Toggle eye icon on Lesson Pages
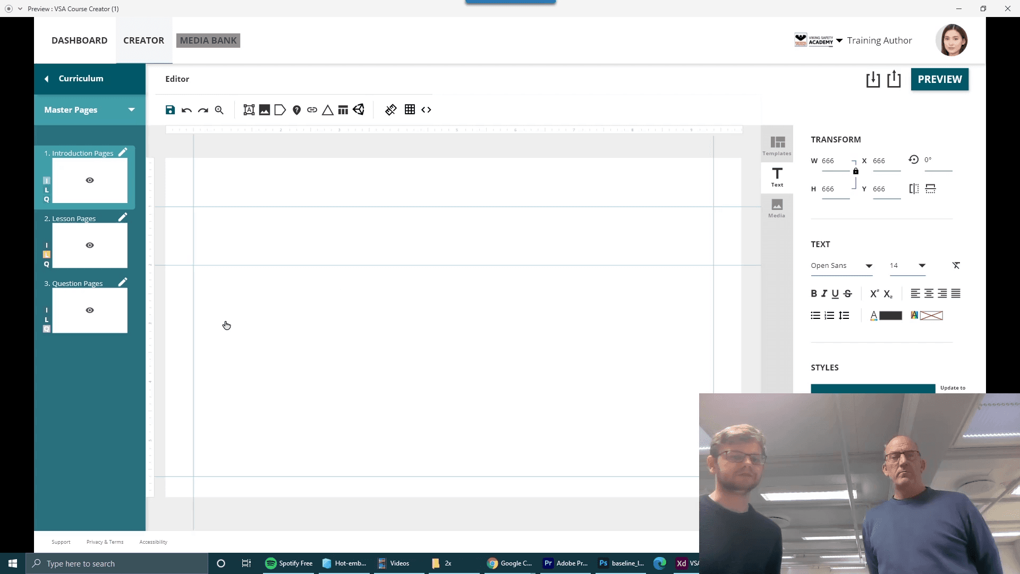Viewport: 1020px width, 574px height. tap(90, 245)
